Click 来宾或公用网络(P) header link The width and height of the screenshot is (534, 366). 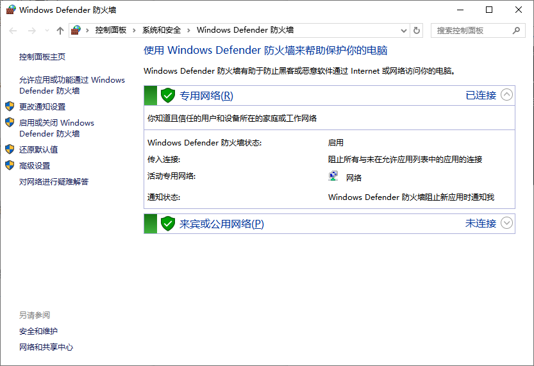[x=222, y=224]
